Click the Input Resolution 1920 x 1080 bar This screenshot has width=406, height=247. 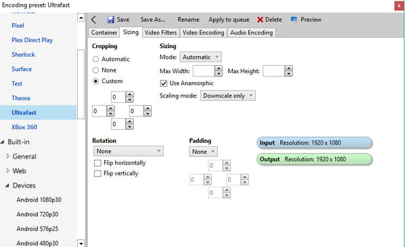[x=315, y=143]
